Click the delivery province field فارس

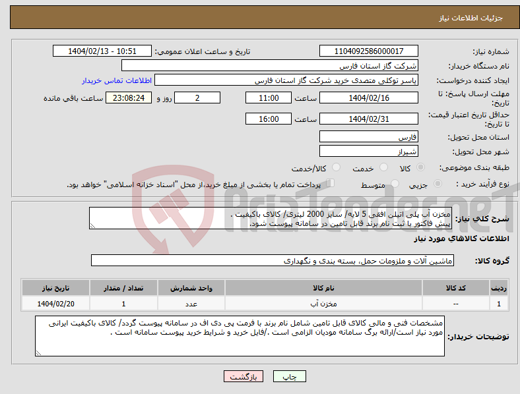pyautogui.click(x=369, y=136)
